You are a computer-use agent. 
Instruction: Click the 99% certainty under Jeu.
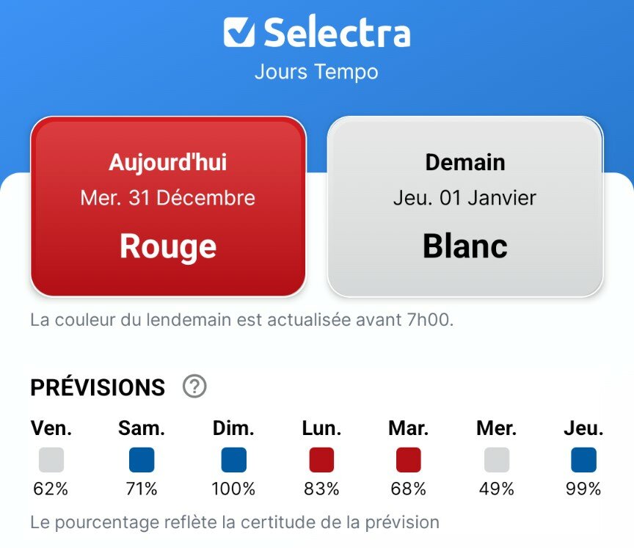coord(583,489)
